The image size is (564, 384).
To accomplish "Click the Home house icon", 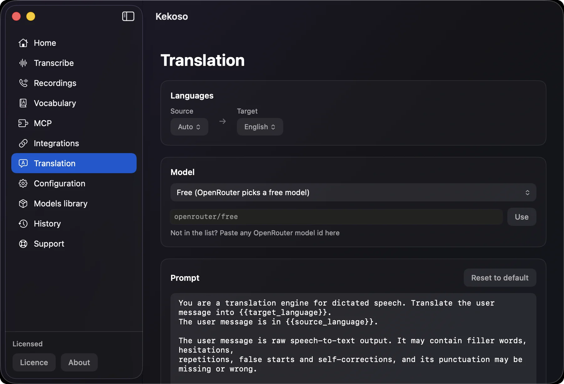I will 23,43.
